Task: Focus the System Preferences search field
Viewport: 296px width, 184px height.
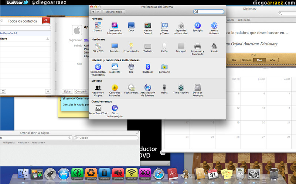Action: (x=209, y=12)
